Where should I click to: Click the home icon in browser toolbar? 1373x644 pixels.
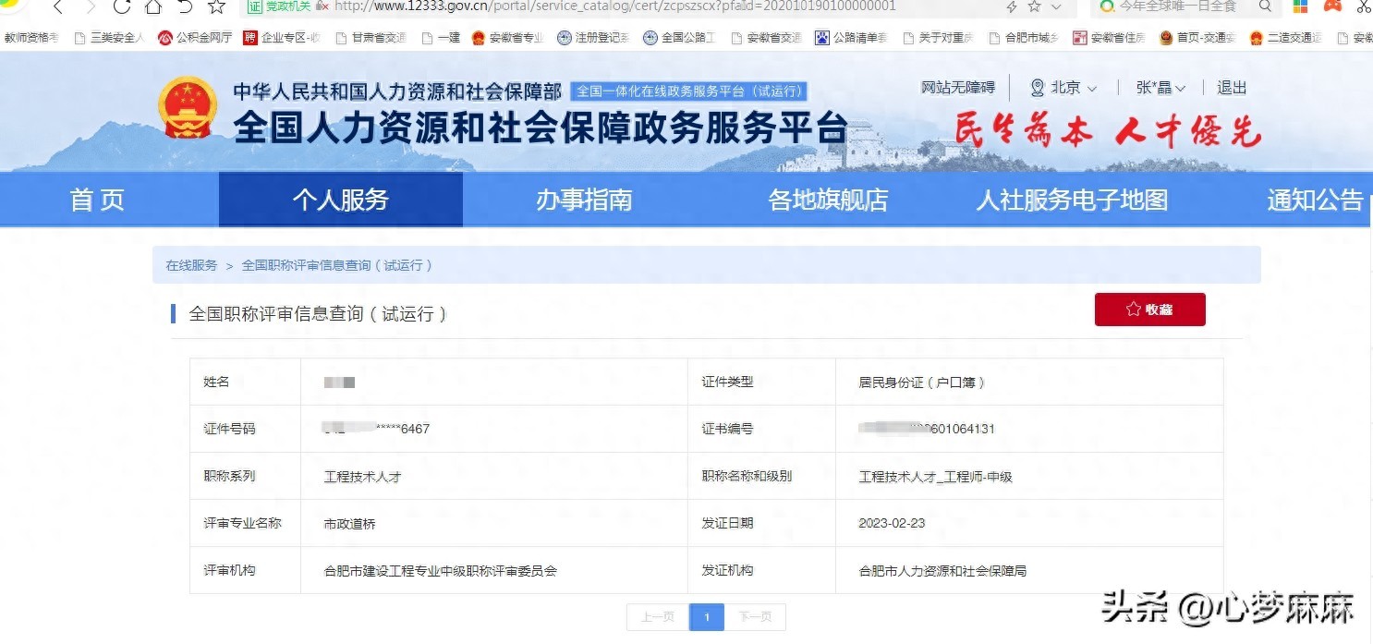point(153,7)
